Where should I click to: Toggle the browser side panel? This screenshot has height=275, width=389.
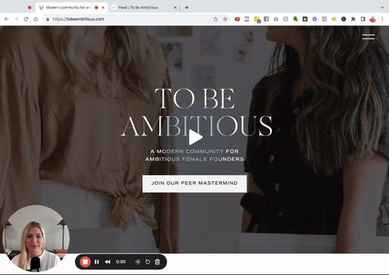[363, 19]
